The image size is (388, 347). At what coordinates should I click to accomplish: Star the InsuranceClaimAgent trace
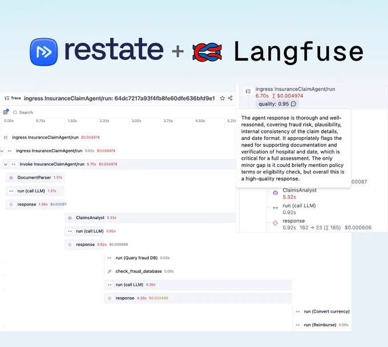click(x=222, y=98)
